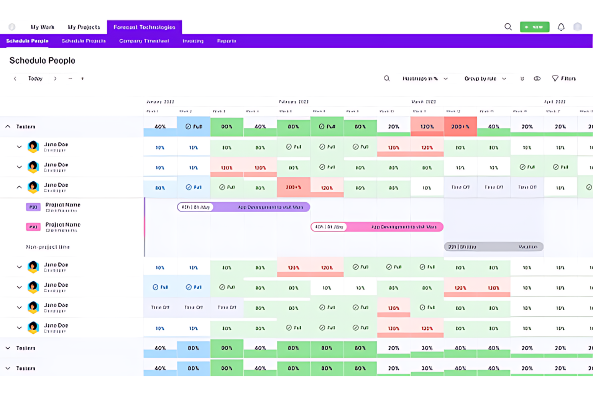Expand the bottom-most collapsed Testers group
The width and height of the screenshot is (593, 396).
coord(8,368)
